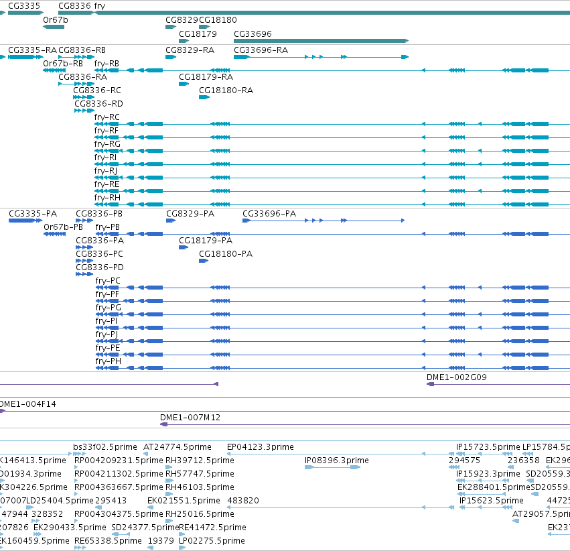Image resolution: width=570 pixels, height=551 pixels.
Task: Select the fry-RB transcript label
Action: (x=106, y=63)
